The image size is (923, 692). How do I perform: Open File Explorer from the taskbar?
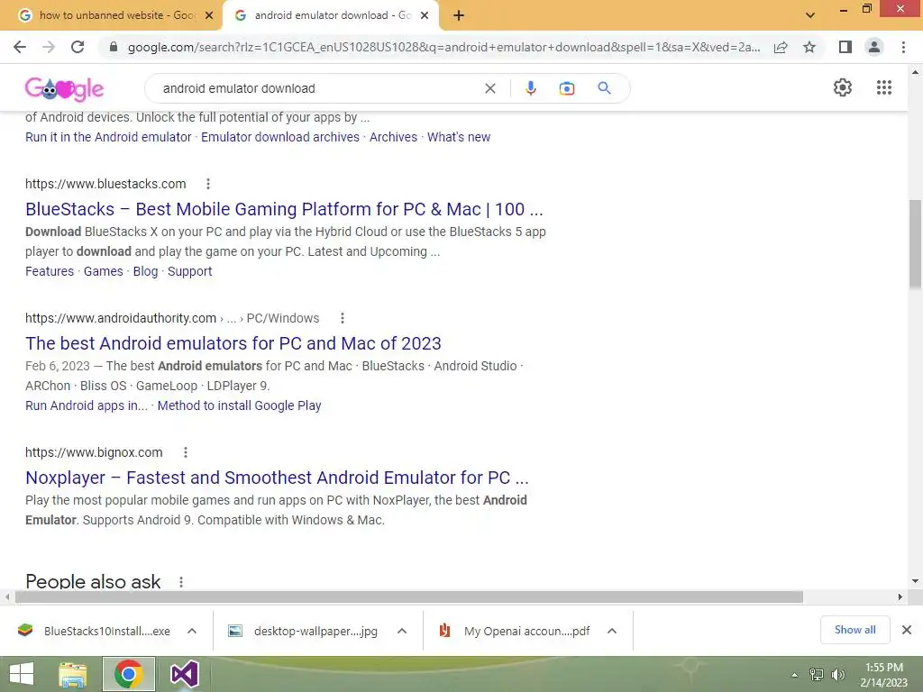point(73,674)
